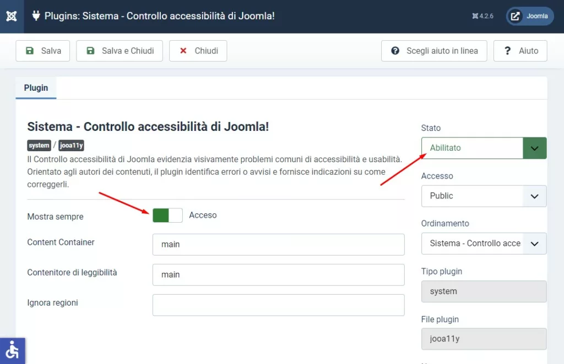Toggle the Mostra sempre switch
The height and width of the screenshot is (364, 564).
[x=167, y=216]
